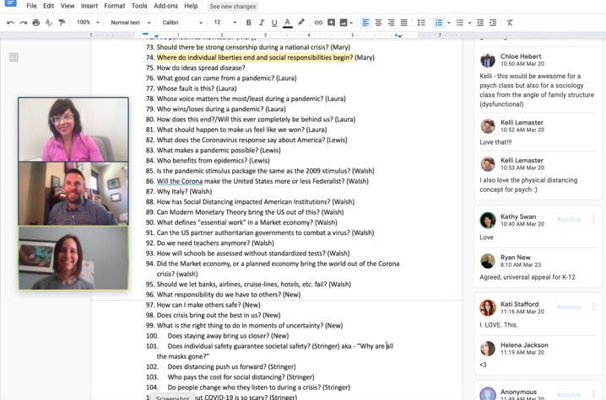Select the highlighted-border video tile of woman
This screenshot has height=400, width=606.
[x=73, y=258]
